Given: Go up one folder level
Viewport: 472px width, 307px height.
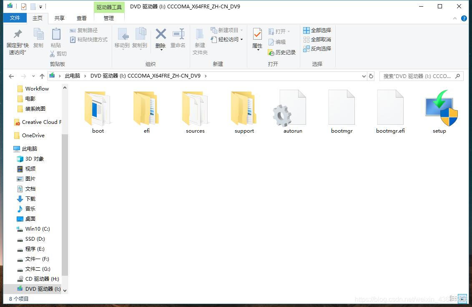Looking at the screenshot, I should pos(42,76).
